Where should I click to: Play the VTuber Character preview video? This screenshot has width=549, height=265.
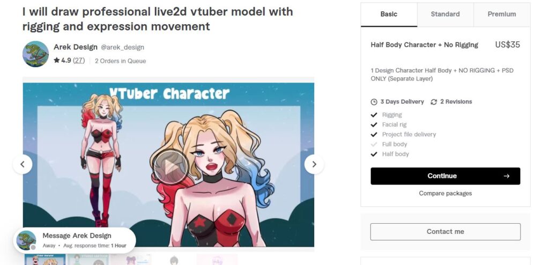[171, 167]
